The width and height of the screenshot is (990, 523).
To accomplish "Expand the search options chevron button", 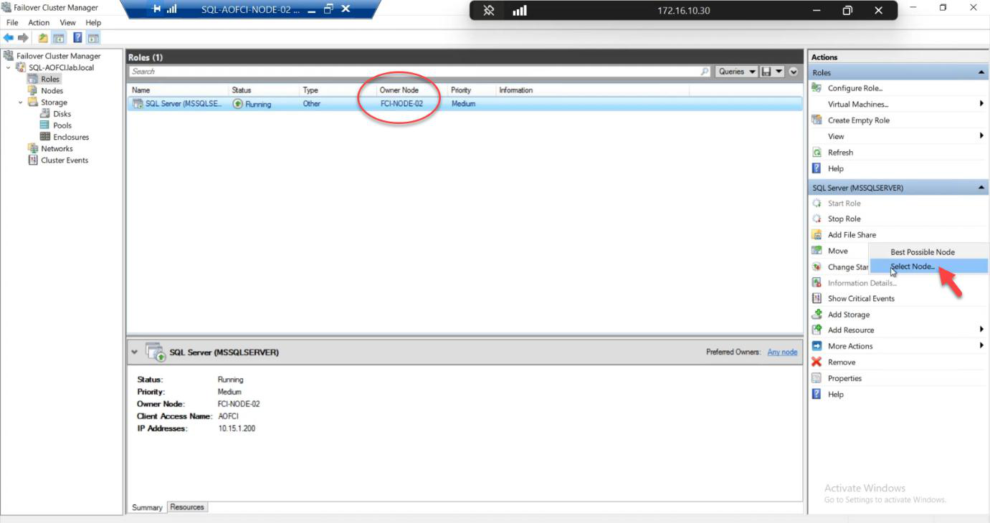I will (794, 72).
